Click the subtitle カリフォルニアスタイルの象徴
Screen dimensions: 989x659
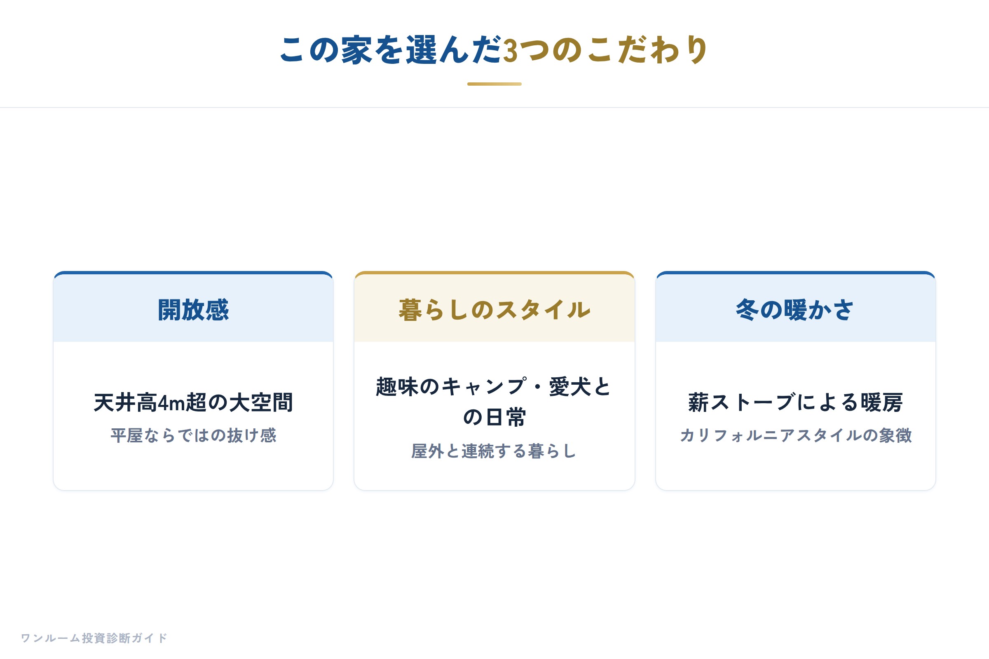796,435
